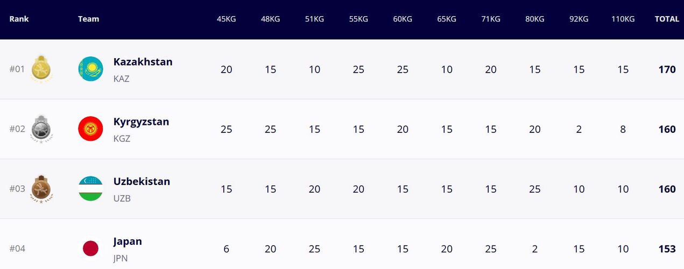Click the TOTAL column header
The height and width of the screenshot is (269, 684).
tap(667, 19)
